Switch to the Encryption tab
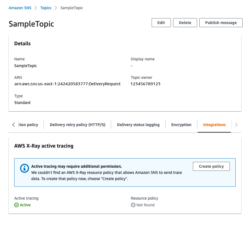Screen dimensions: 251x227 (181, 125)
